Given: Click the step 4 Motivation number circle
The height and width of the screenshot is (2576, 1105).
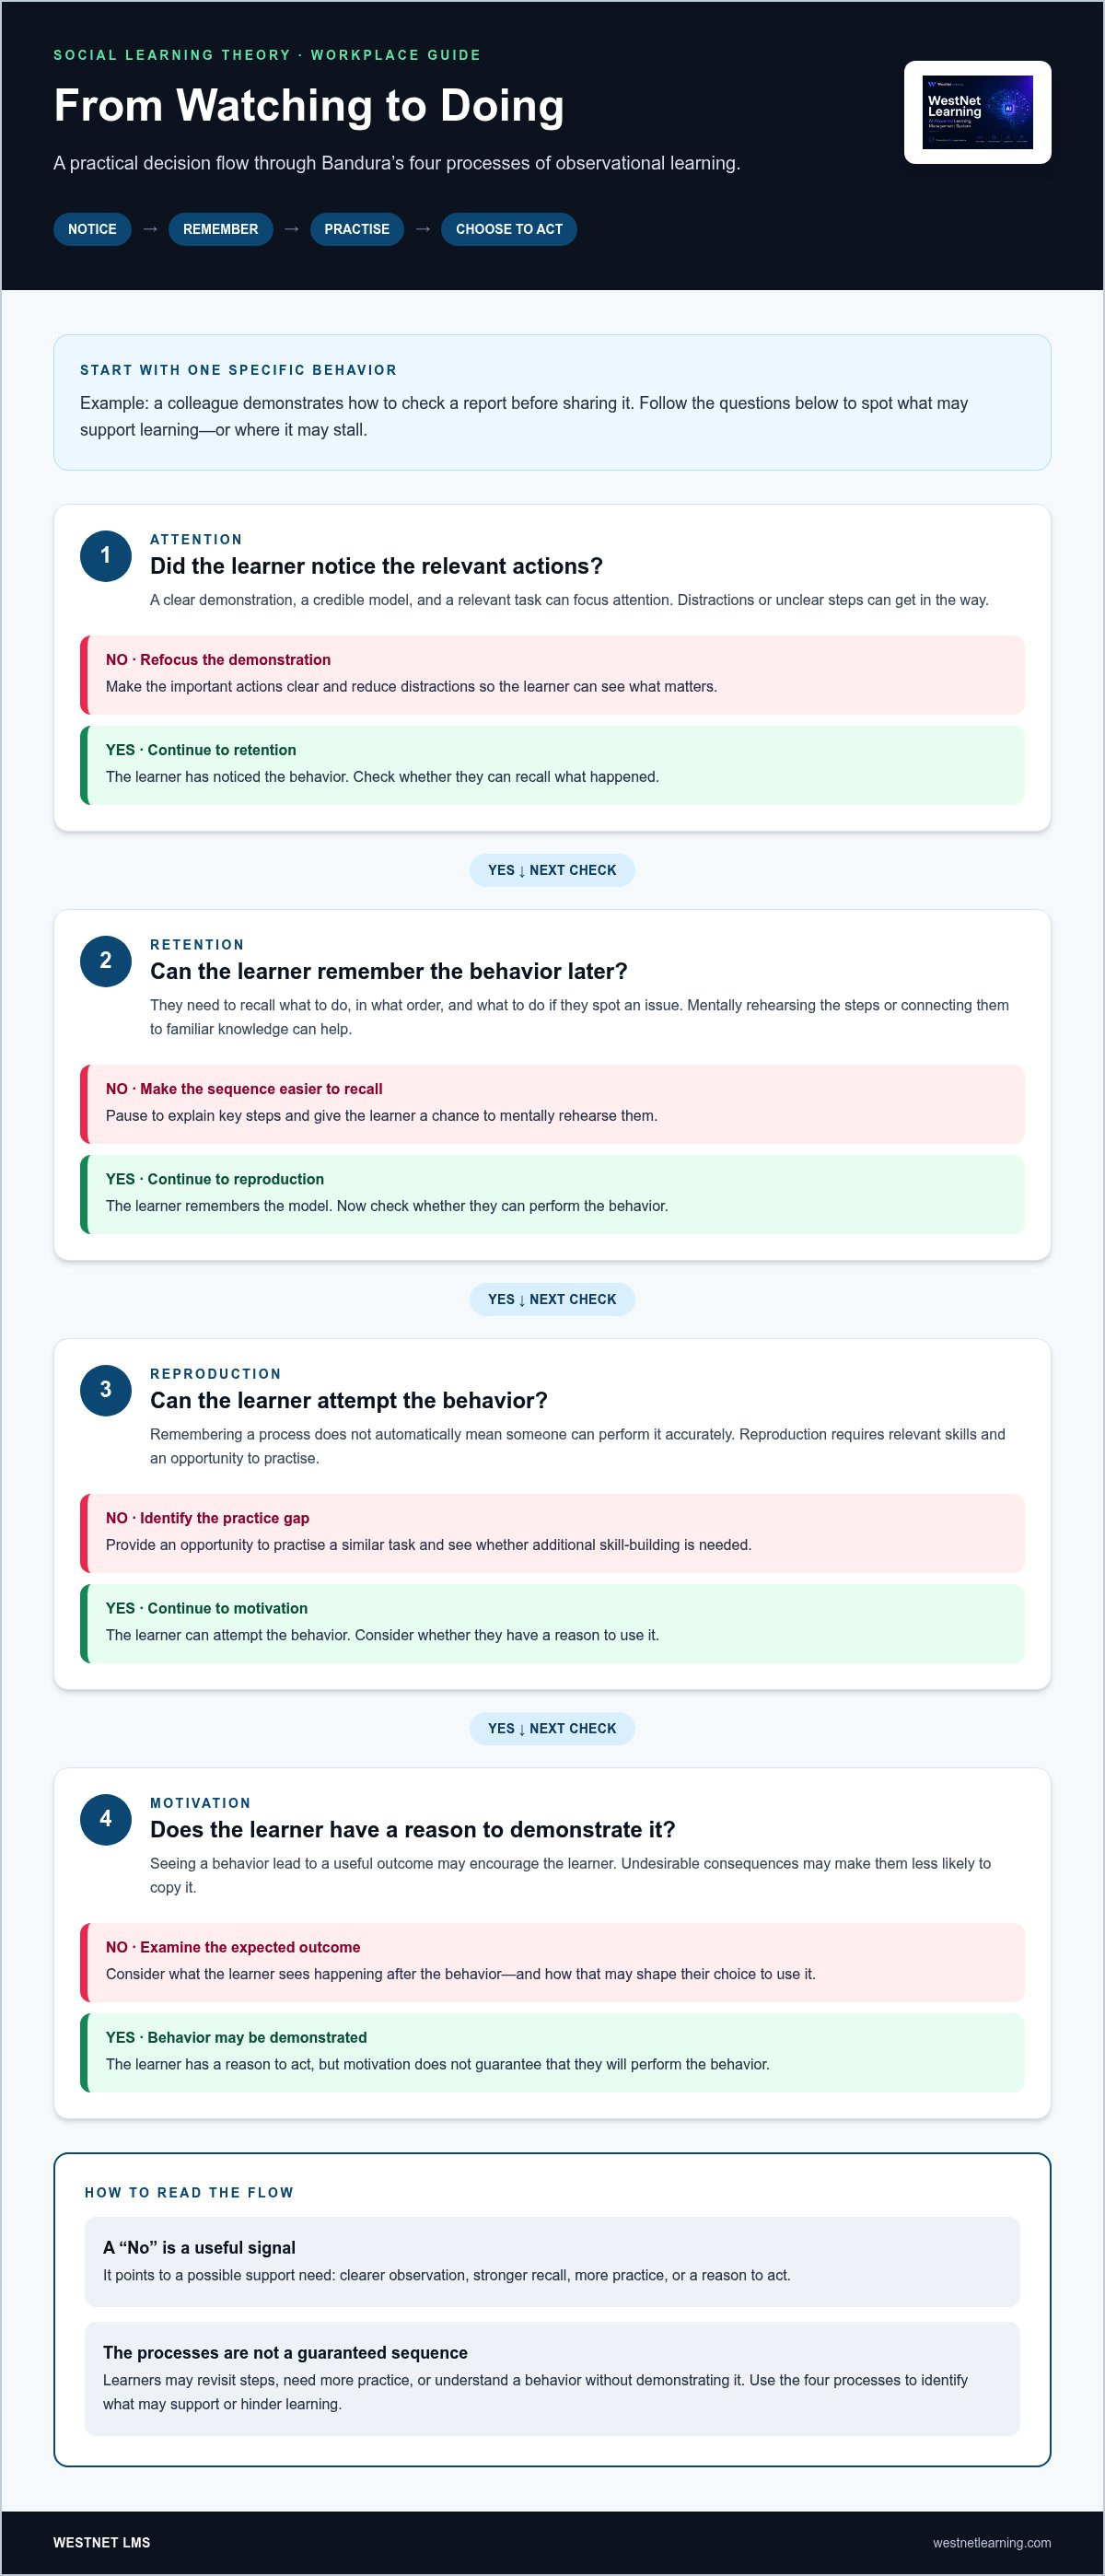Looking at the screenshot, I should (x=106, y=1819).
